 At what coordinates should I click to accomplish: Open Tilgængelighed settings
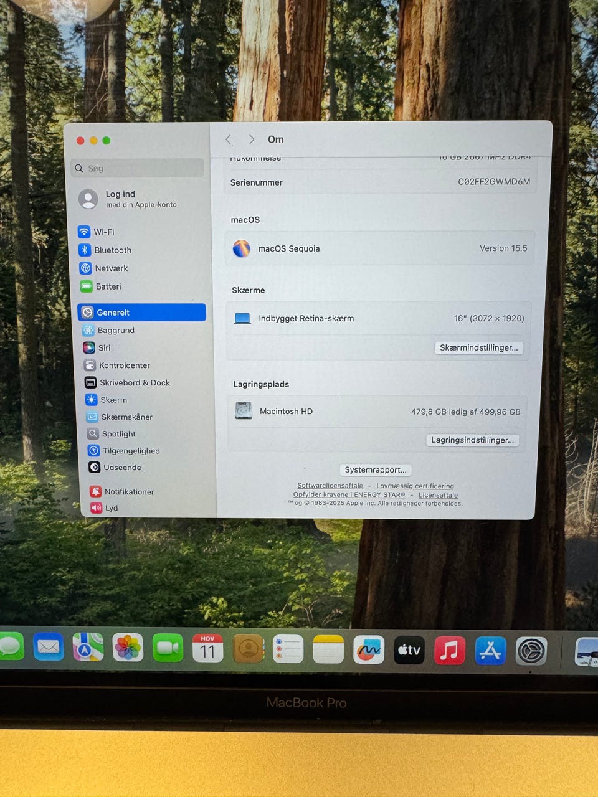click(x=123, y=450)
